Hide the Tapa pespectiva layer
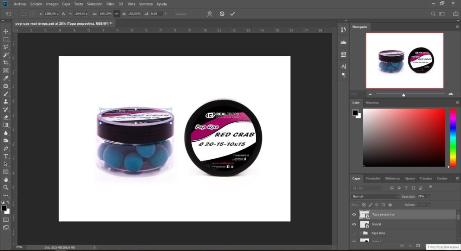Viewport: 461px width, 251px height. pos(354,215)
